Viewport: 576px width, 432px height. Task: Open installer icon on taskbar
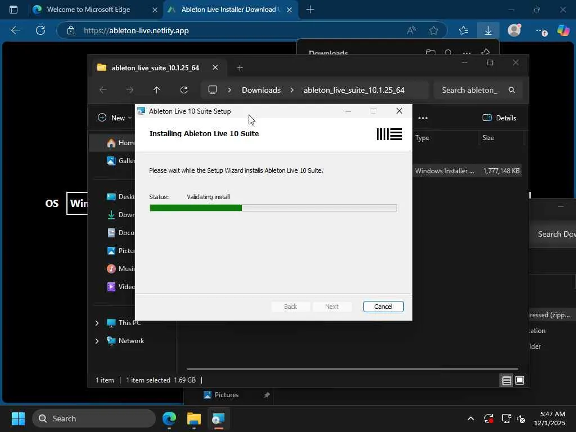point(218,418)
